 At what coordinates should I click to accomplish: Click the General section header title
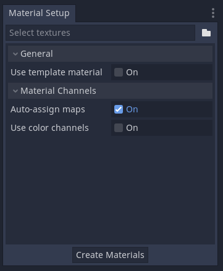coord(36,54)
